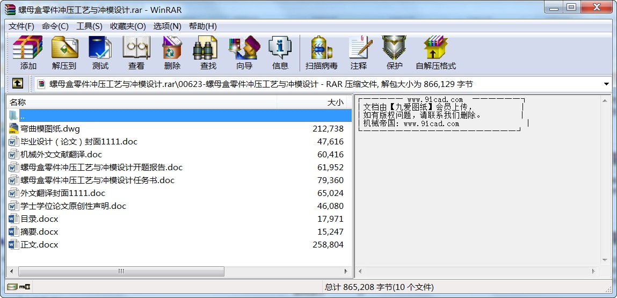The width and height of the screenshot is (617, 298).
Task: Click the status bar total 865,208 字节 text
Action: [x=379, y=287]
